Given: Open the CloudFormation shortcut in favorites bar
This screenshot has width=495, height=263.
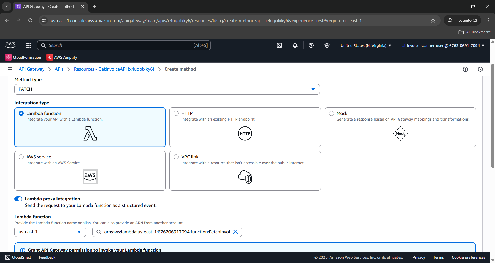Looking at the screenshot, I should 23,57.
